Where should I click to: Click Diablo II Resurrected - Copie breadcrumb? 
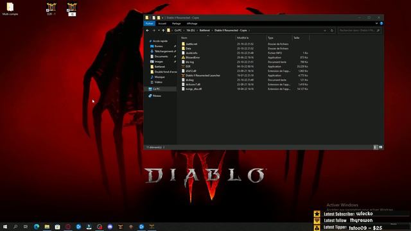(231, 30)
